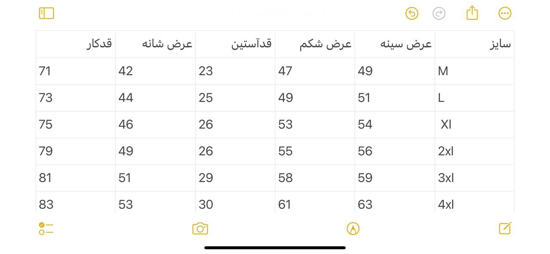
Task: Select the قدآستین column header
Action: point(235,44)
